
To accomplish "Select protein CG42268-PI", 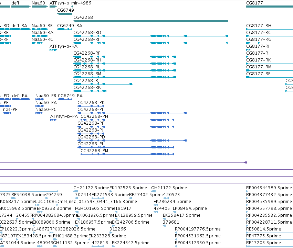I will point(132,113).
